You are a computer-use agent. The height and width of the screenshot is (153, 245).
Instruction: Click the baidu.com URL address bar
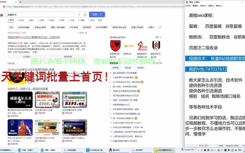pos(95,6)
